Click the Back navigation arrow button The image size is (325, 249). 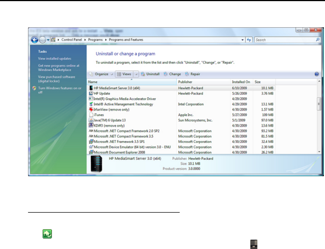35,40
